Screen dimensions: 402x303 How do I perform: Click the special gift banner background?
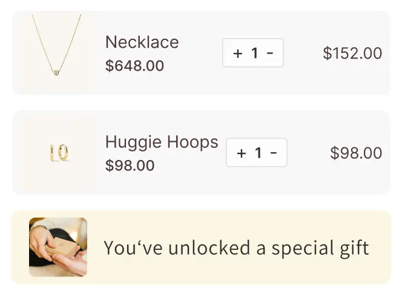[x=201, y=247]
